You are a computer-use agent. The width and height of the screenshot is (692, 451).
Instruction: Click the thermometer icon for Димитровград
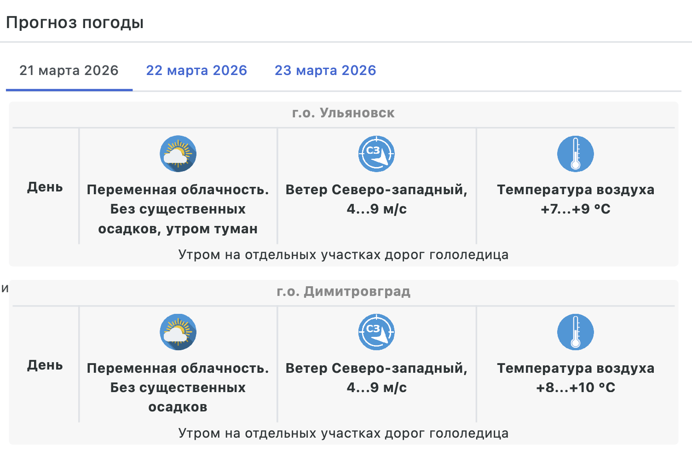point(575,332)
